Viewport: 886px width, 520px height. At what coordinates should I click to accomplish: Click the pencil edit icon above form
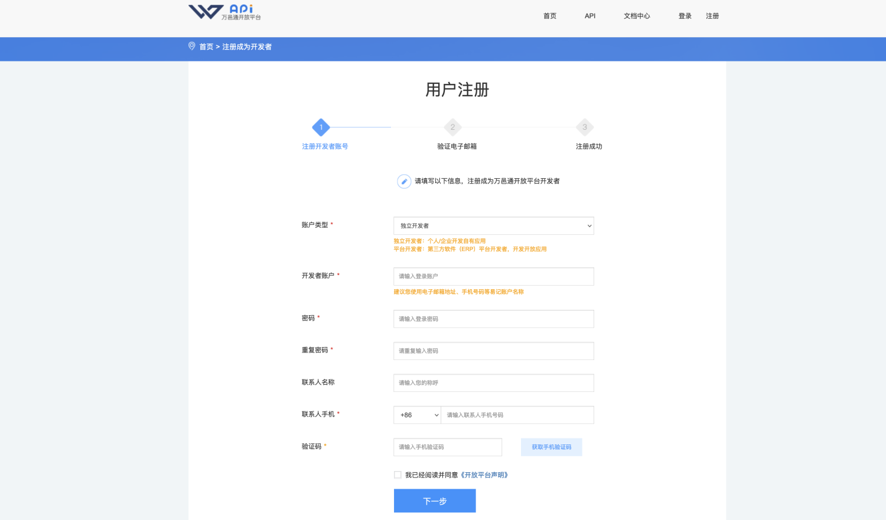click(404, 181)
